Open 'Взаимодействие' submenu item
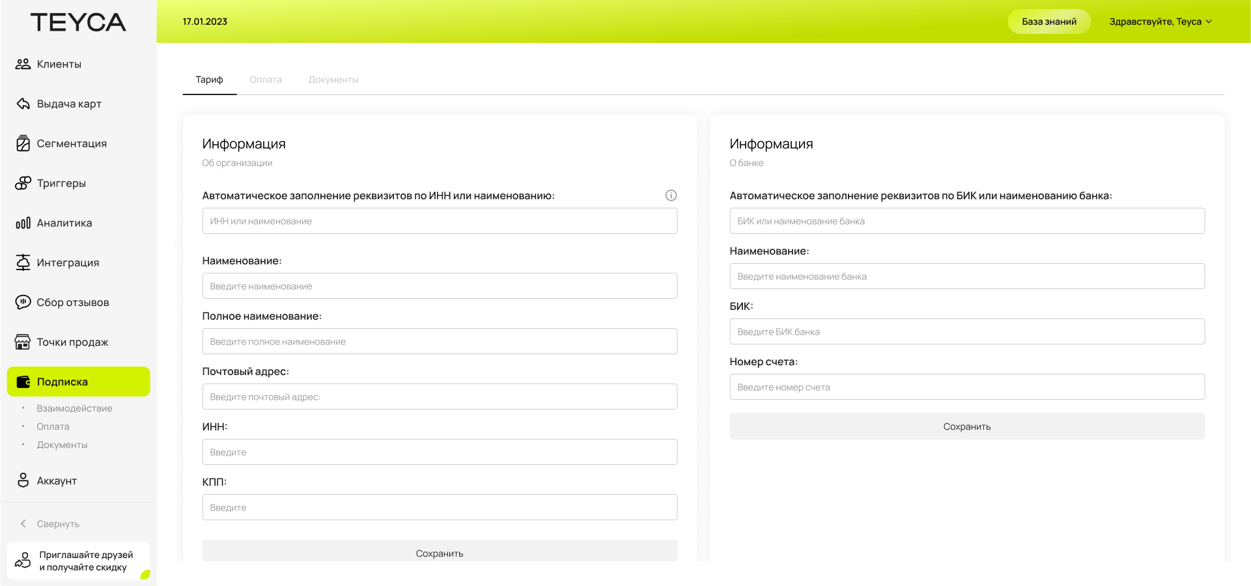Image resolution: width=1251 pixels, height=586 pixels. tap(74, 408)
